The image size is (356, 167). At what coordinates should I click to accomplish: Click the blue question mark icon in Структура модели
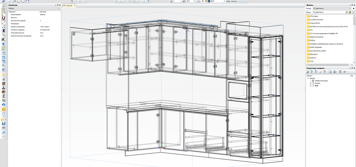316,71
